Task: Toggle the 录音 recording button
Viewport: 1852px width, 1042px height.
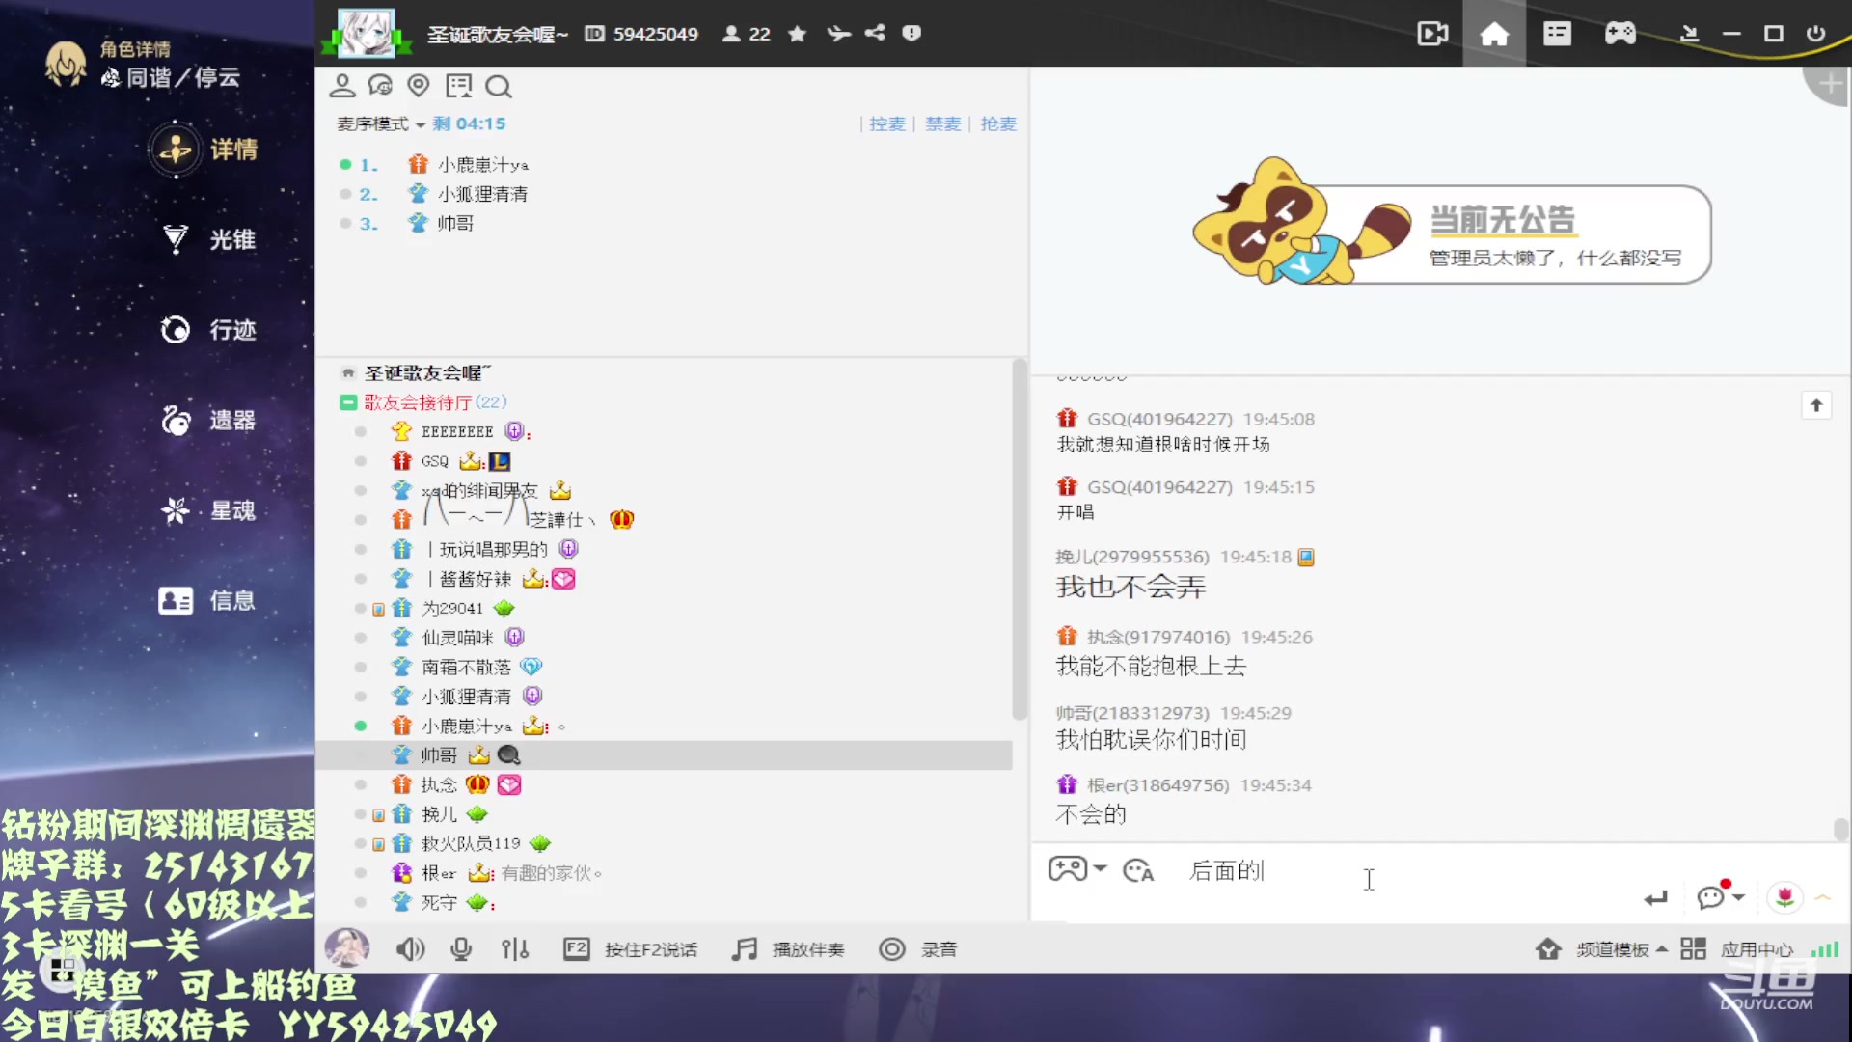Action: 917,949
